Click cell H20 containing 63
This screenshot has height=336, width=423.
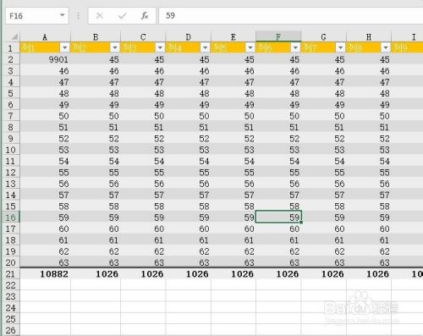[369, 262]
